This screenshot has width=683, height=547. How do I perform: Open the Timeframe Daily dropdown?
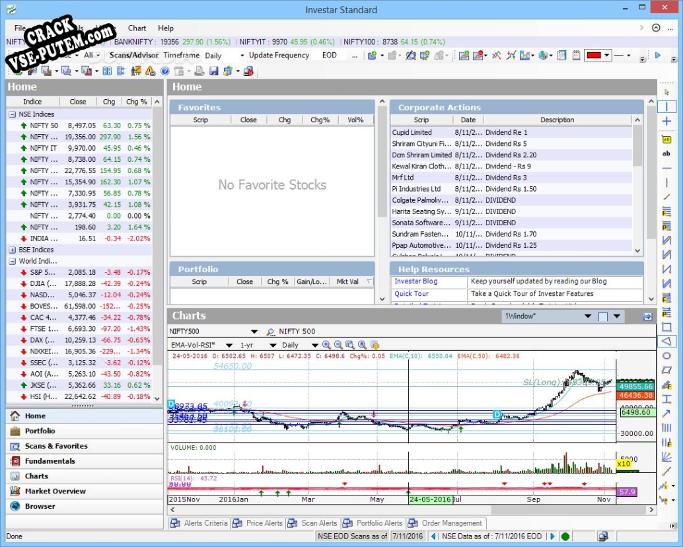pos(242,55)
